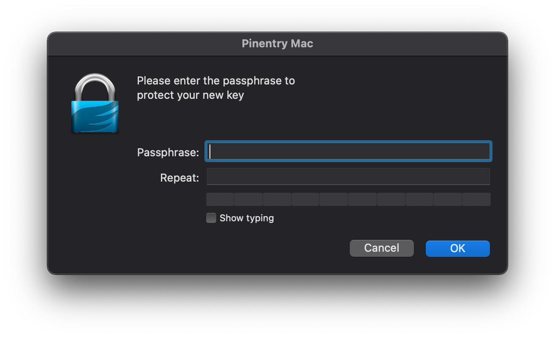Viewport: 555px width, 337px height.
Task: Click eighth segment of passphrase strength meter
Action: (419, 199)
